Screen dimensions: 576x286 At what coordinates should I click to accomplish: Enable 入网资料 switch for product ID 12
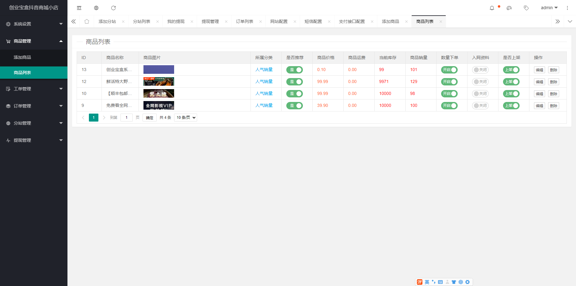(x=480, y=82)
